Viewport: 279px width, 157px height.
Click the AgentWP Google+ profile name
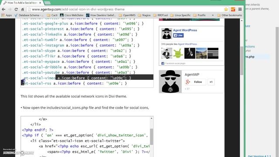[x=192, y=75]
